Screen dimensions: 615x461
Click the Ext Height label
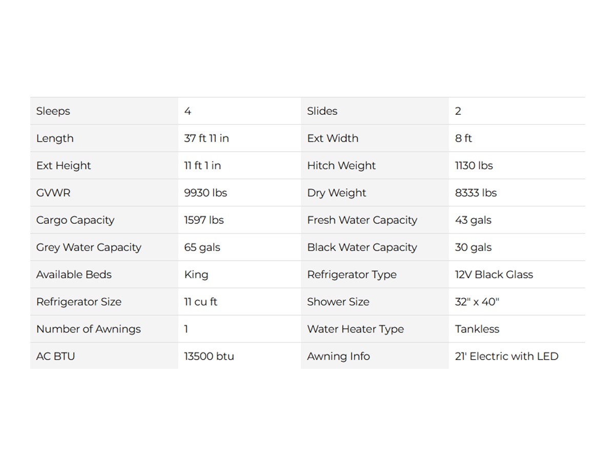click(x=64, y=165)
